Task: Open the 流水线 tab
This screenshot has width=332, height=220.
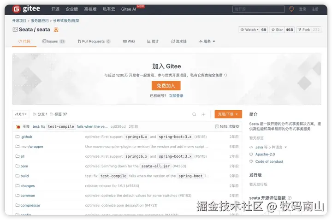Action: (x=179, y=42)
